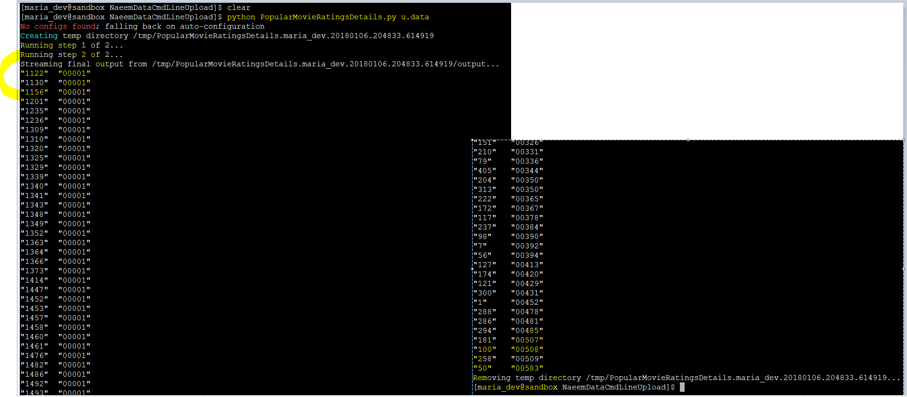The image size is (907, 397).
Task: Click the PopularMovieRatingsDetails.py filename in the command
Action: coord(328,17)
